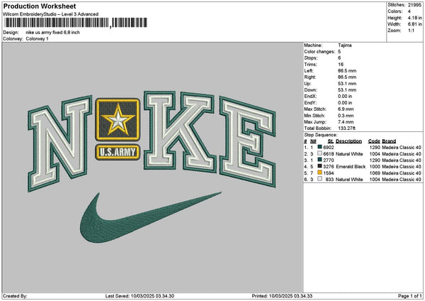Click the Nike swoosh in the design

click(x=150, y=217)
